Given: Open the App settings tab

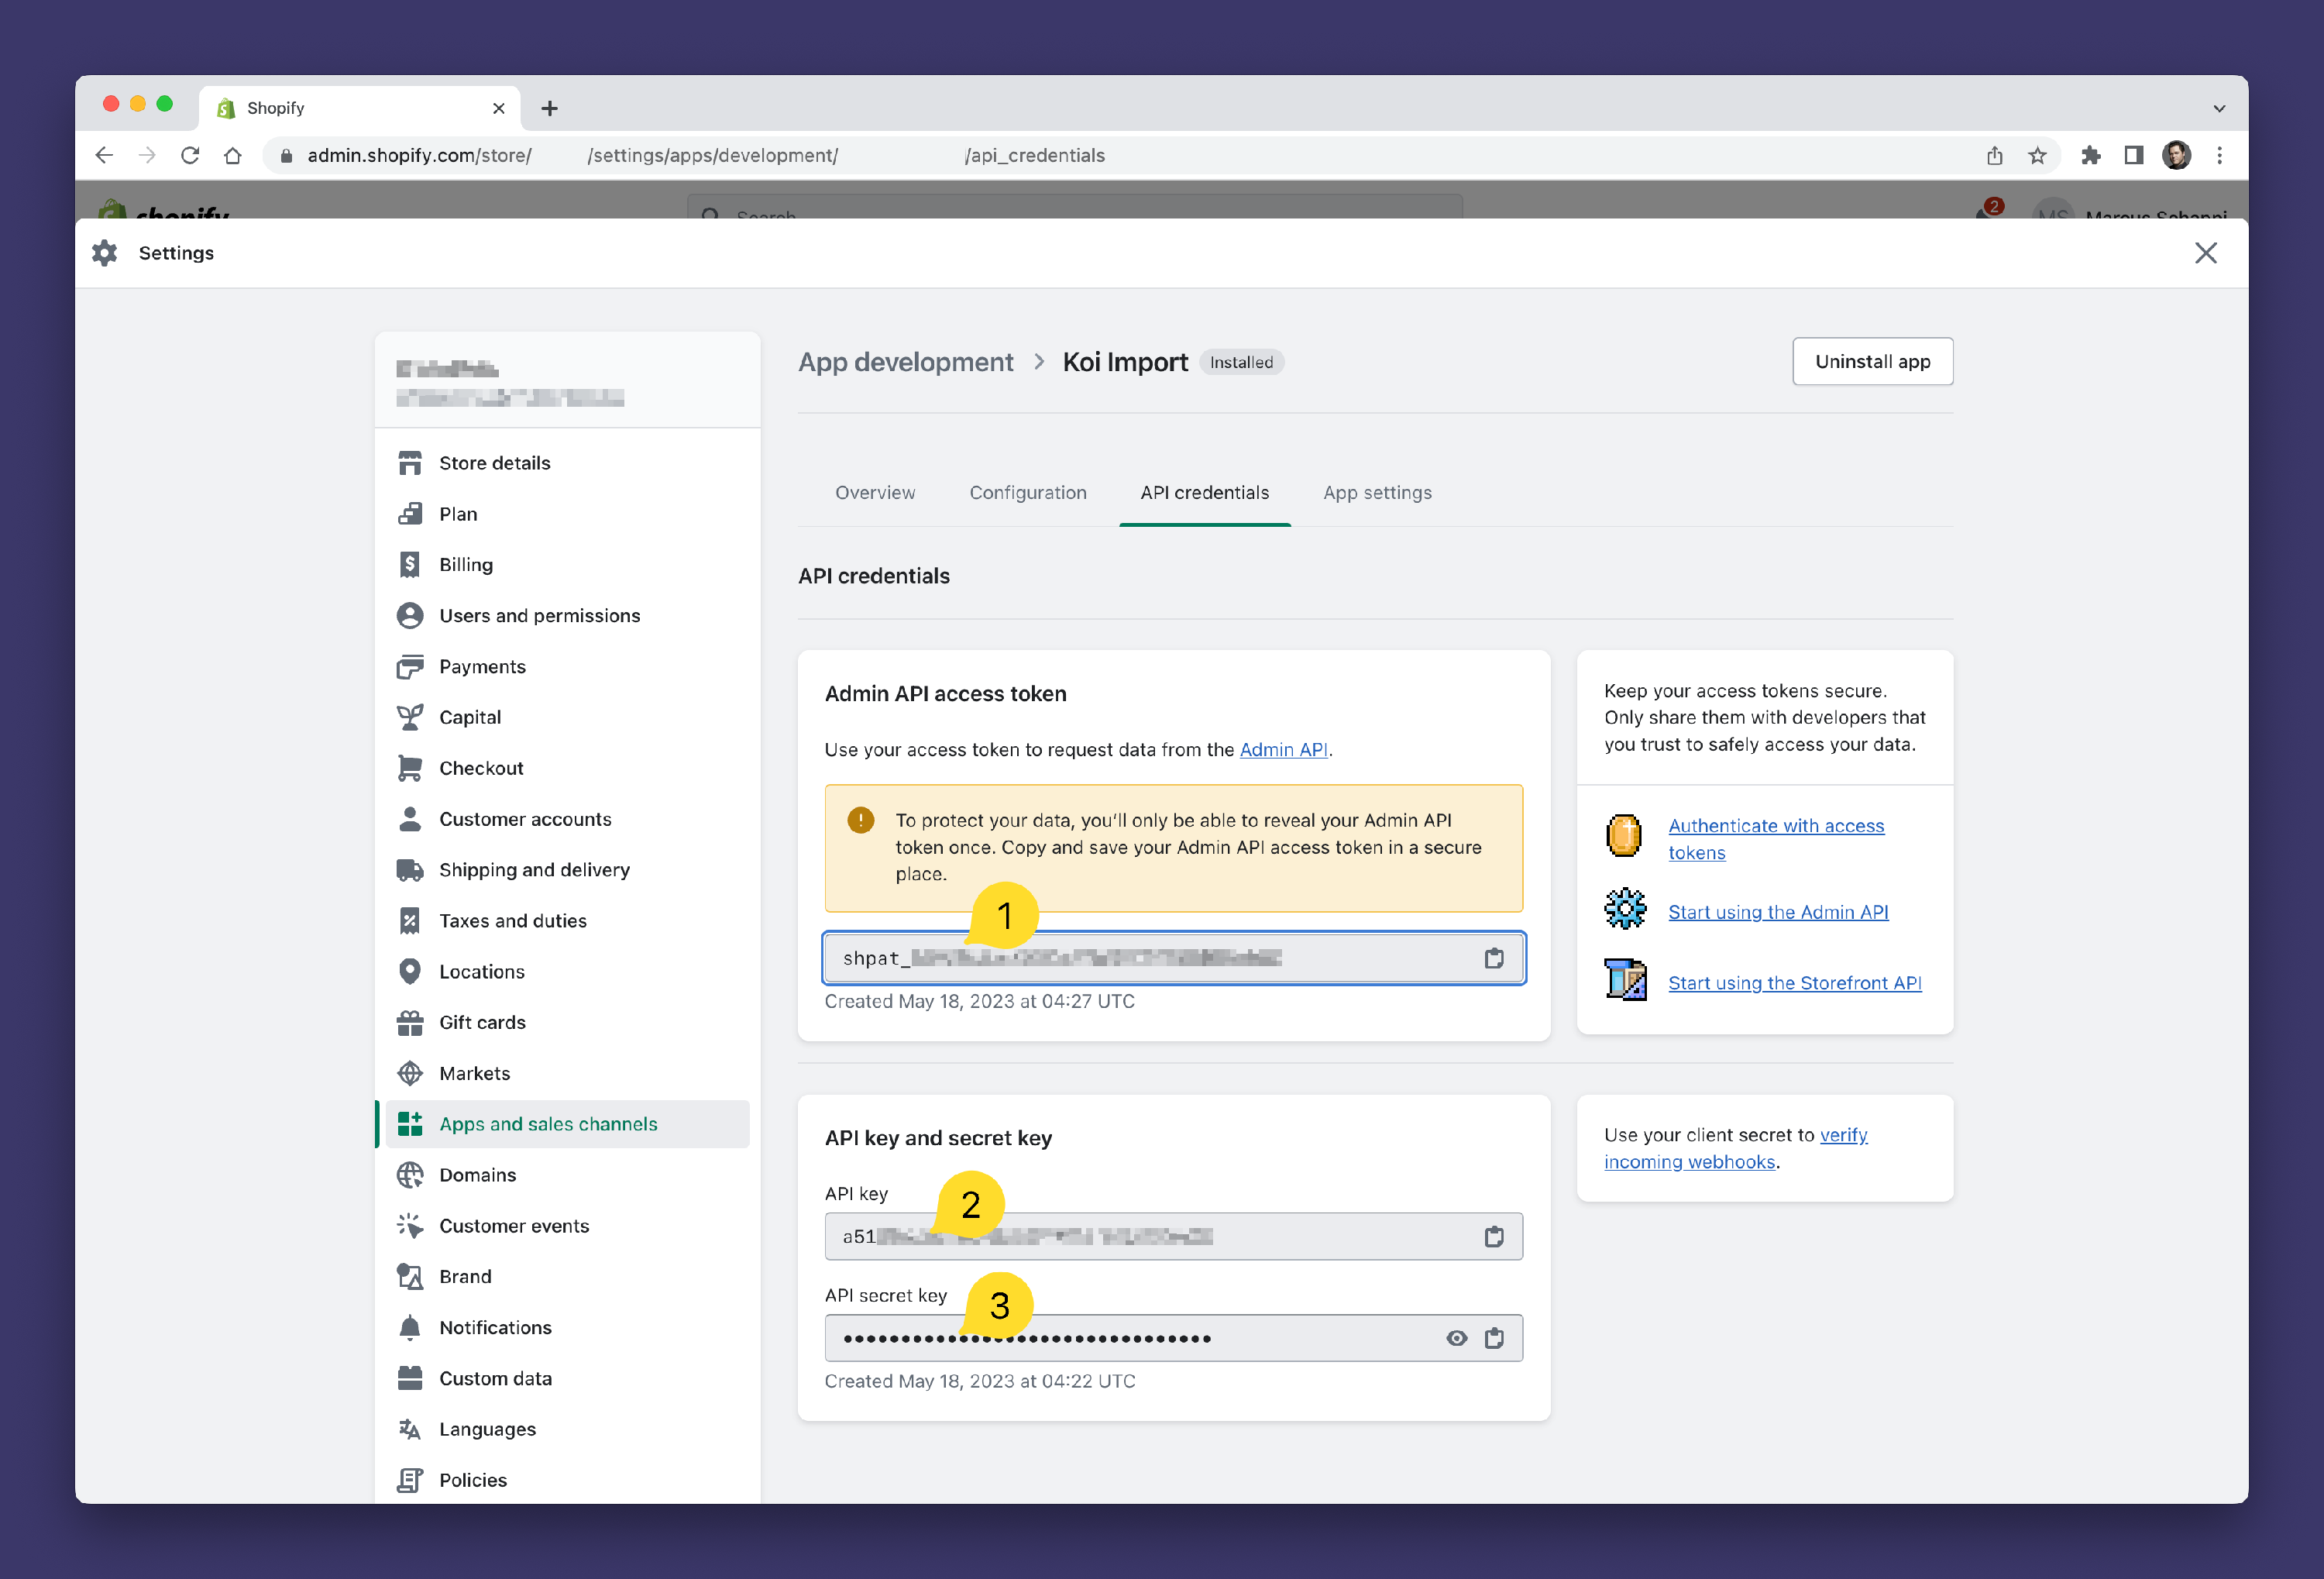Looking at the screenshot, I should (x=1376, y=492).
